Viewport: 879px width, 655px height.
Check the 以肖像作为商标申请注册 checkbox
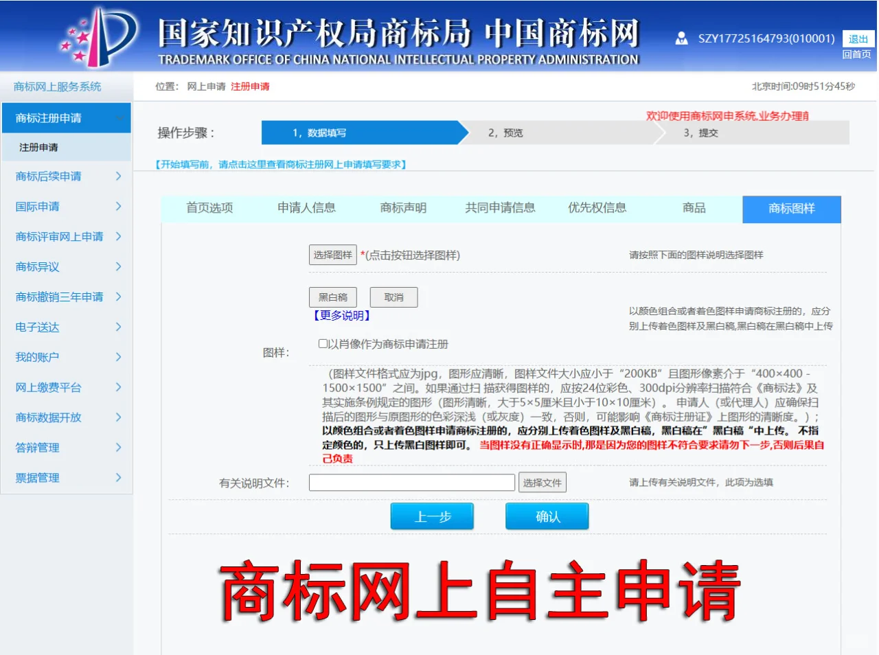coord(323,344)
